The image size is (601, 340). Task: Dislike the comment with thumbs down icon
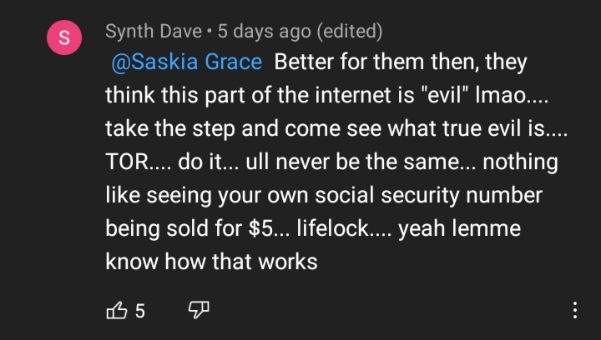[x=199, y=310]
